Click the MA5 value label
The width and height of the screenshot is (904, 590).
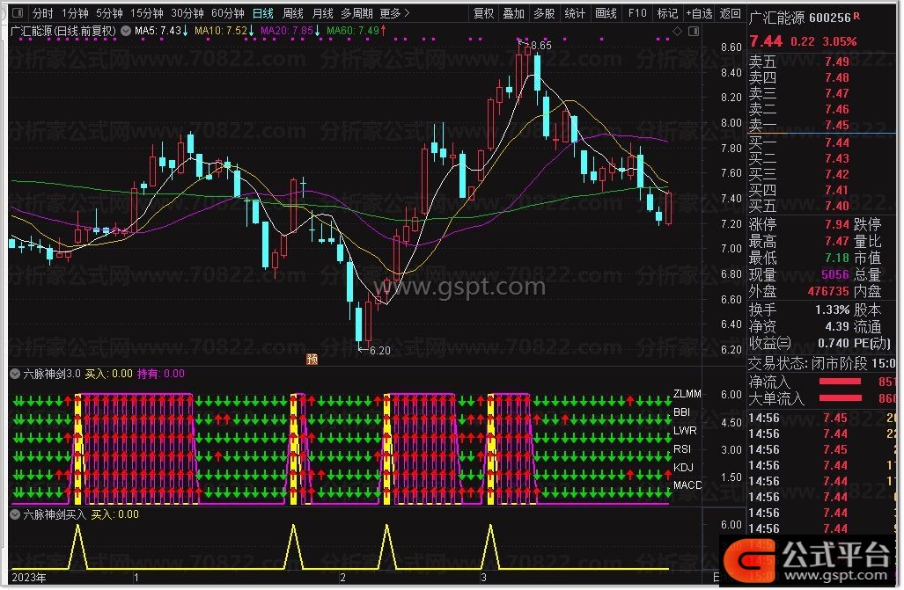point(161,31)
